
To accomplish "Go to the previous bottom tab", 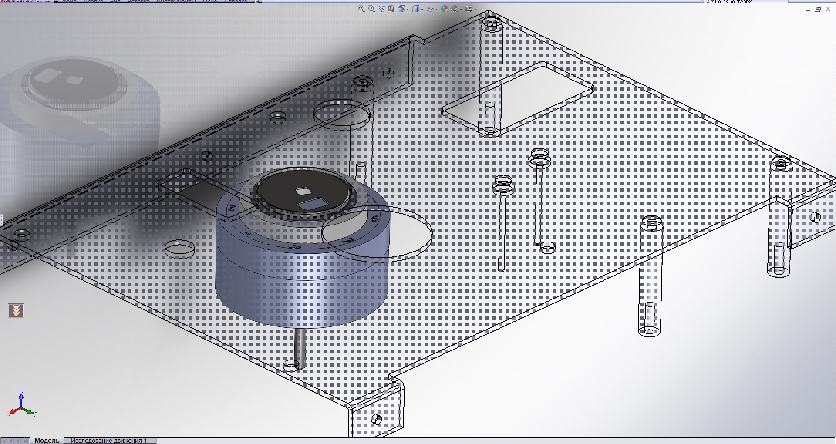I will point(12,441).
